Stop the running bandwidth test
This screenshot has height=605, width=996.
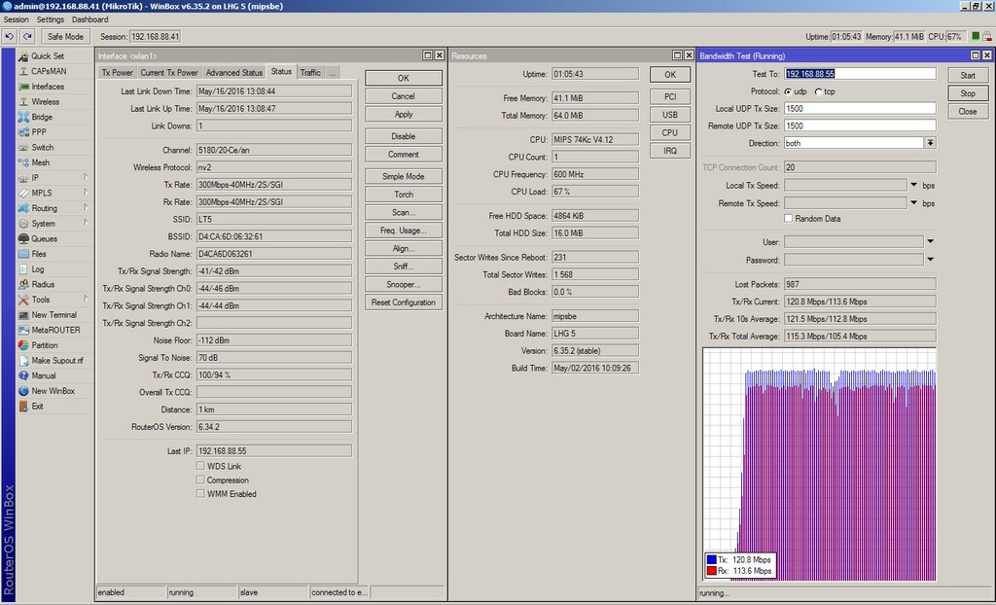click(x=968, y=93)
